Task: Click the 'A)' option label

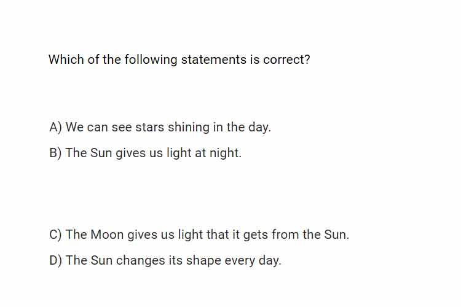Action: pyautogui.click(x=55, y=127)
